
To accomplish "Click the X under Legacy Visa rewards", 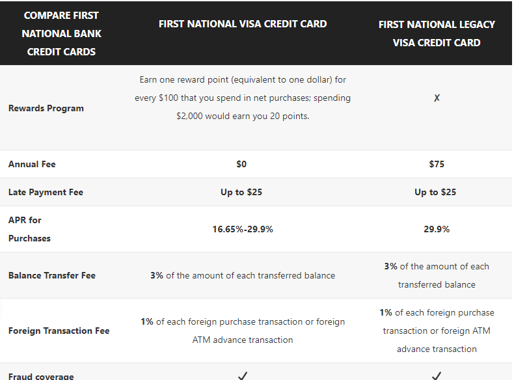I will tap(437, 98).
